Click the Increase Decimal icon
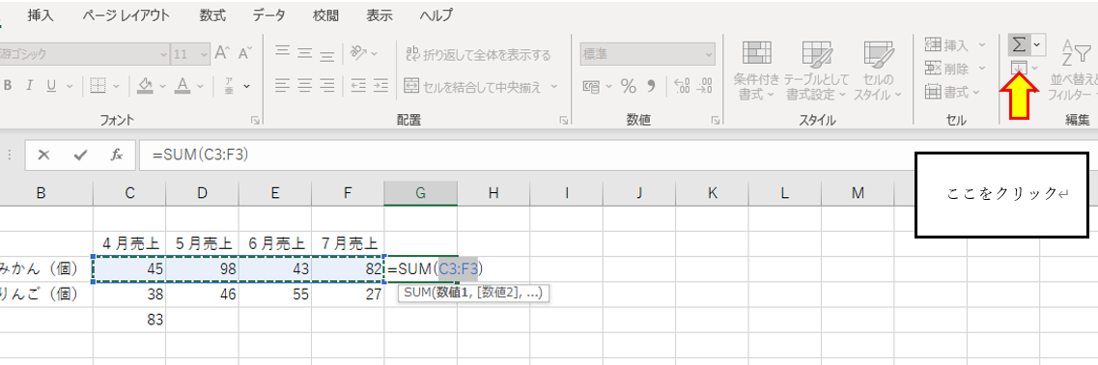 [682, 86]
